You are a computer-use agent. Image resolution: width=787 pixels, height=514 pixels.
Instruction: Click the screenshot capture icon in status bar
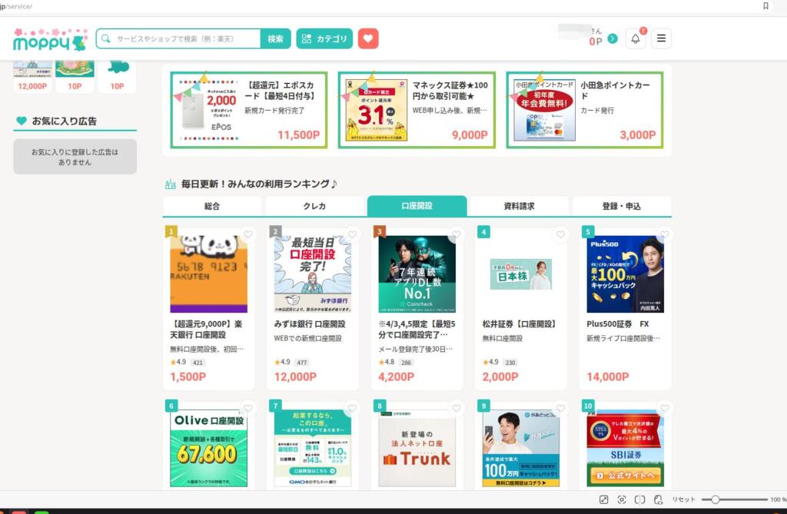pyautogui.click(x=621, y=499)
